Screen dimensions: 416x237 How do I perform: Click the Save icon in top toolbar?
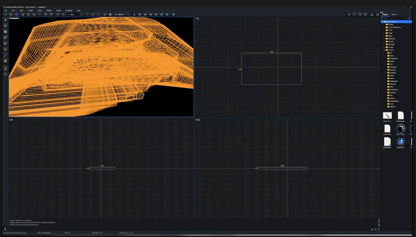pos(16,15)
